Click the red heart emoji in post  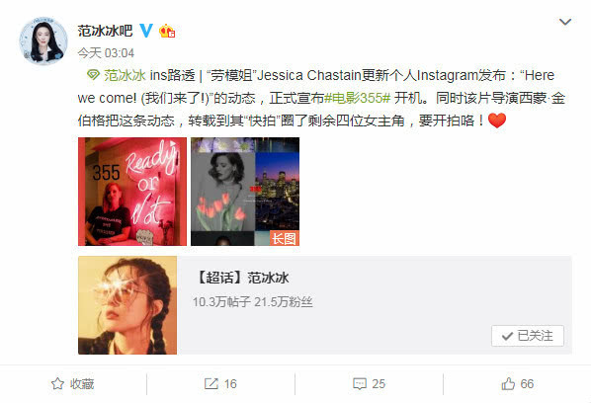tap(497, 121)
